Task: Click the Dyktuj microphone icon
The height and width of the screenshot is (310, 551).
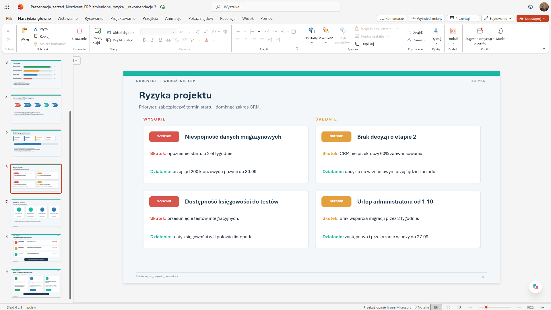Action: [x=436, y=31]
